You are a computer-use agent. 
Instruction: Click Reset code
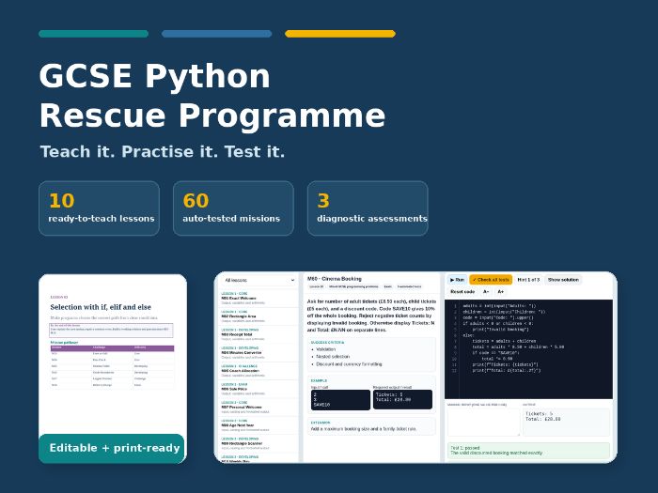462,291
